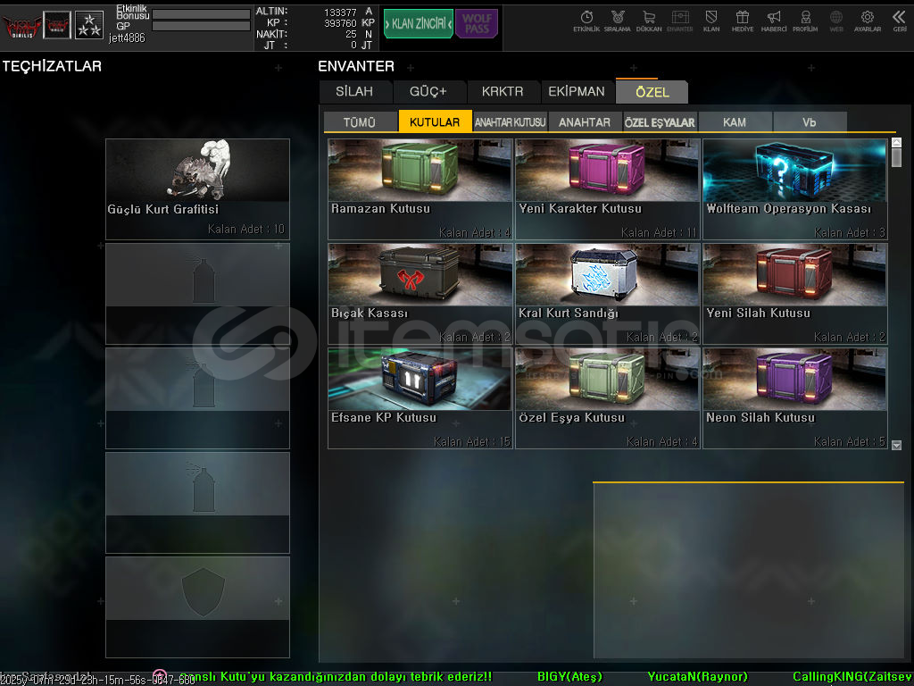
Task: Switch to the EKİPMAN tab
Action: [x=577, y=92]
